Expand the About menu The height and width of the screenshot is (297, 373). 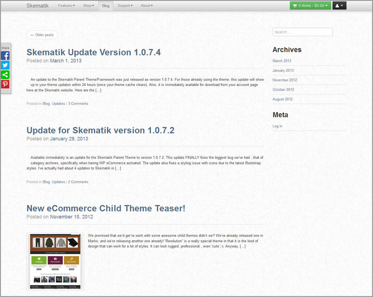[x=147, y=5]
